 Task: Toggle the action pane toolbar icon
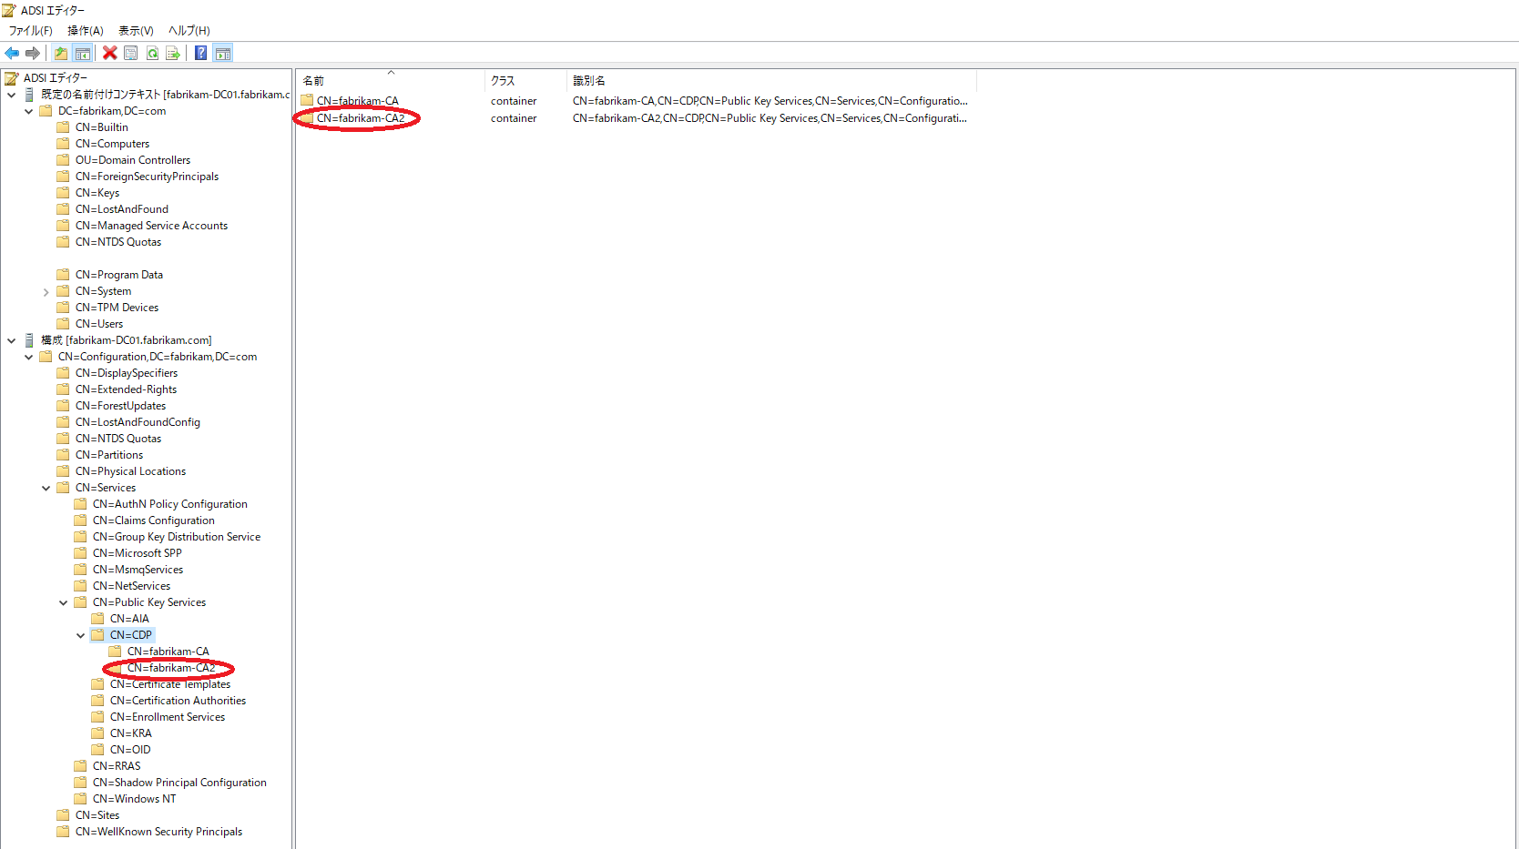pos(223,53)
